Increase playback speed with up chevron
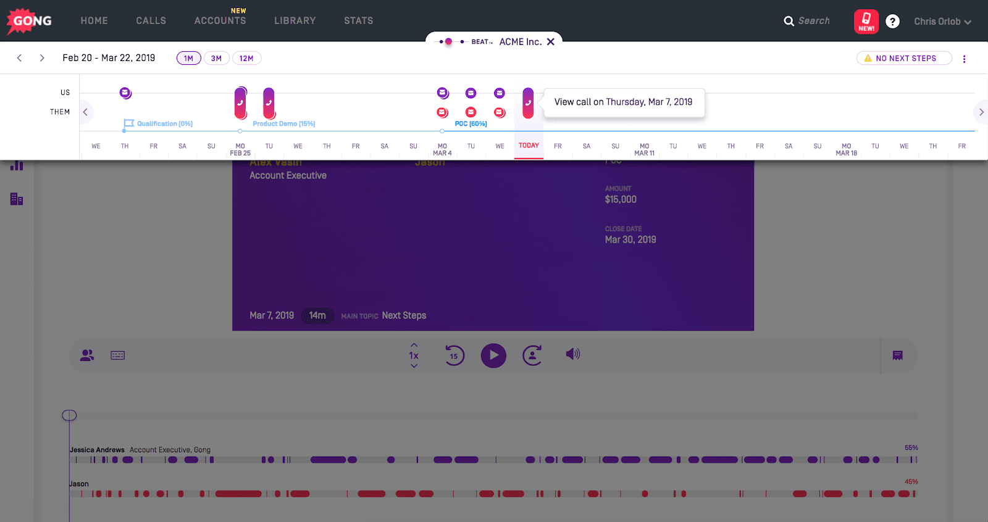Screen dimensions: 988x522 (414, 345)
